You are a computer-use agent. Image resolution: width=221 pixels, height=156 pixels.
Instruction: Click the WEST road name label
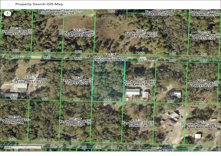click(x=153, y=59)
